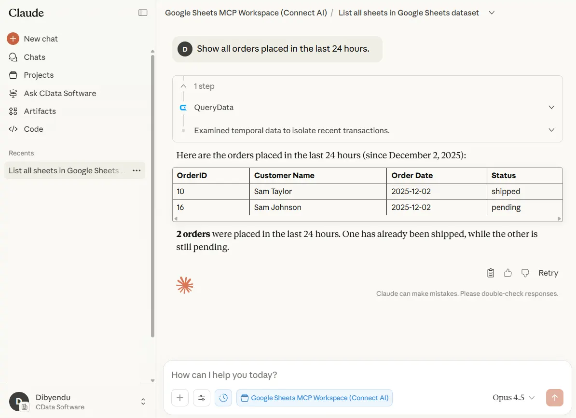576x418 pixels.
Task: Give the response a thumbs down
Action: [x=525, y=273]
